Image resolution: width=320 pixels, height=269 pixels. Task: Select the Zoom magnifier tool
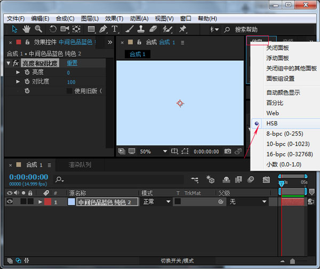pos(38,29)
